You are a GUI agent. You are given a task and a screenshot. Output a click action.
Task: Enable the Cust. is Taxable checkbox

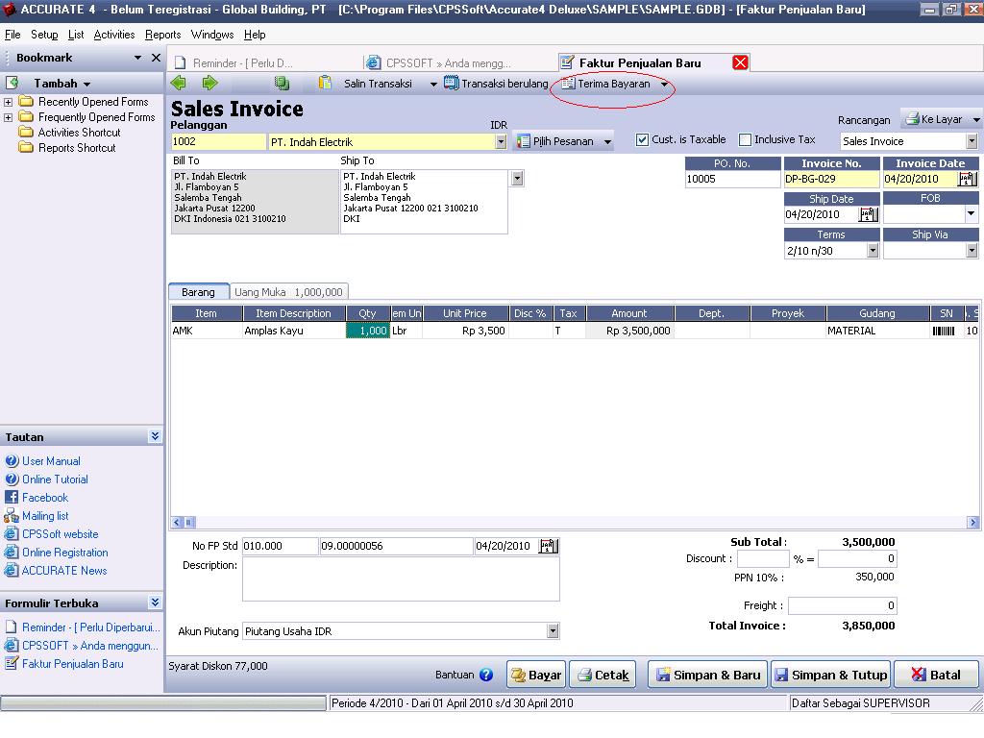640,139
